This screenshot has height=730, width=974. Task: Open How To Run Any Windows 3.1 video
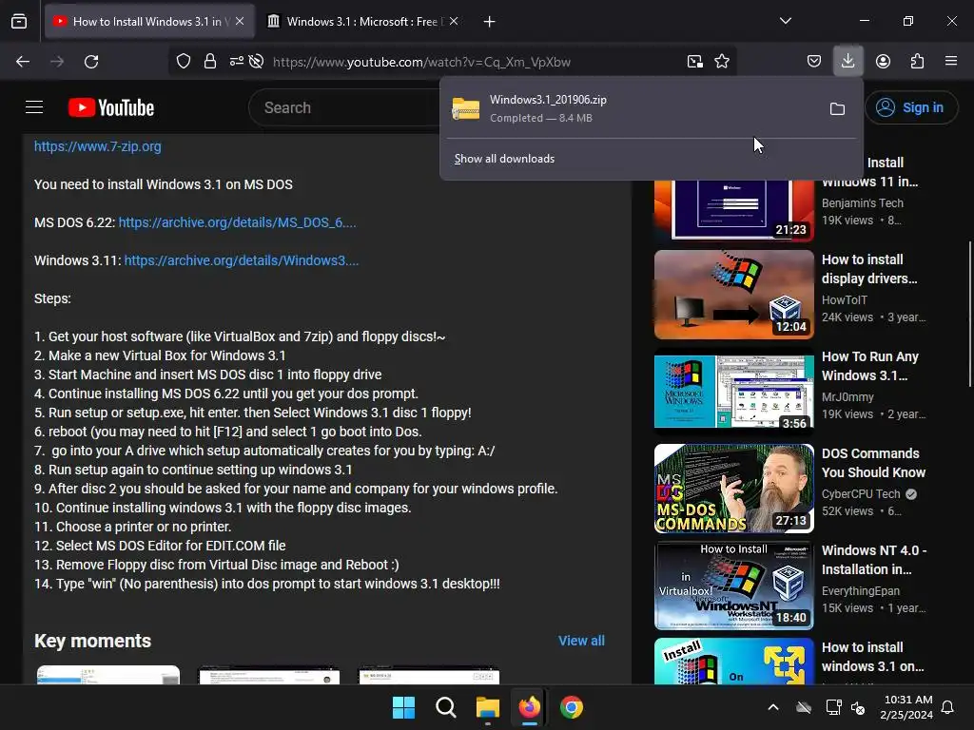point(870,366)
